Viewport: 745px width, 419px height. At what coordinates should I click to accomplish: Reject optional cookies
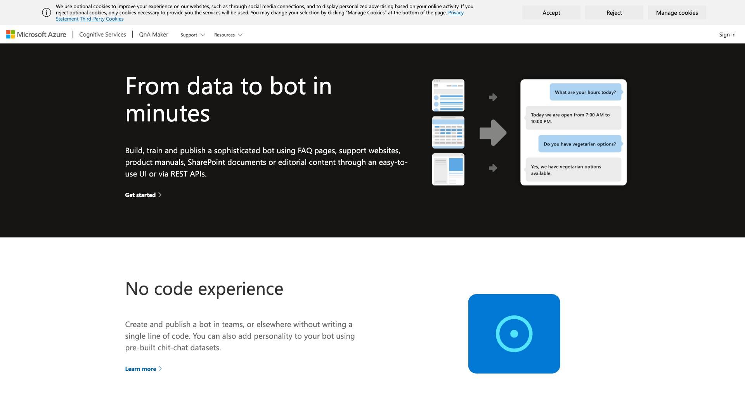pyautogui.click(x=614, y=12)
